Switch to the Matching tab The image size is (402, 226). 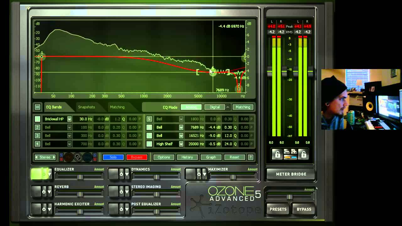tap(117, 107)
